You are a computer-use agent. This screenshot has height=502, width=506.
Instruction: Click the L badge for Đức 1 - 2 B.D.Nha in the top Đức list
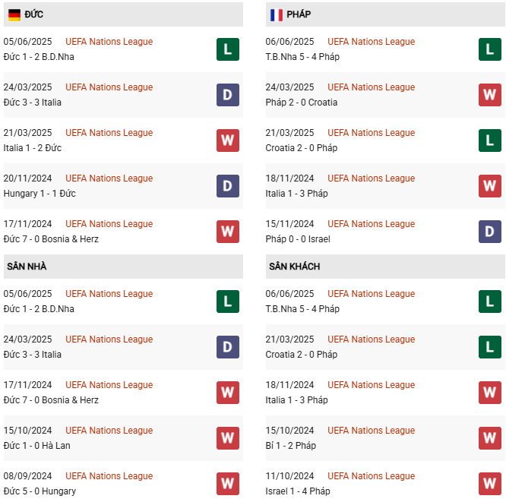click(228, 49)
